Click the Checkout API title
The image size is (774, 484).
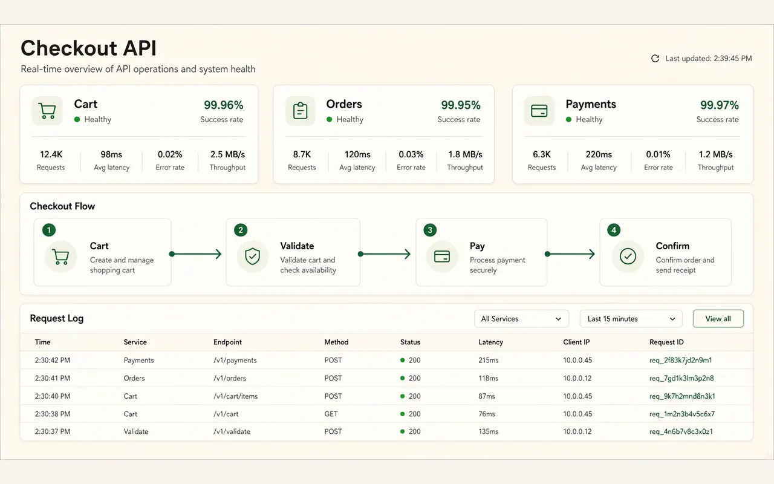click(x=88, y=48)
